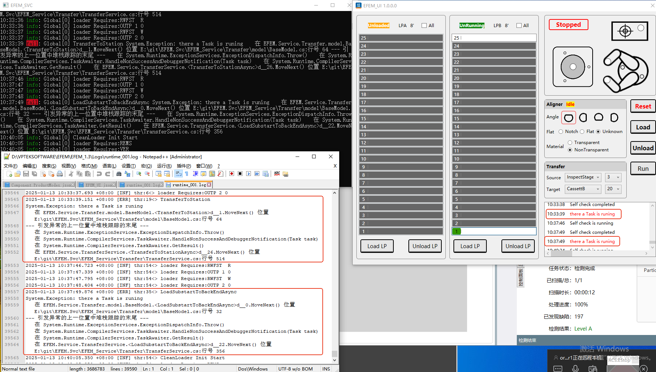The image size is (656, 372).
Task: Select the second Aligner angle icon
Action: point(583,117)
